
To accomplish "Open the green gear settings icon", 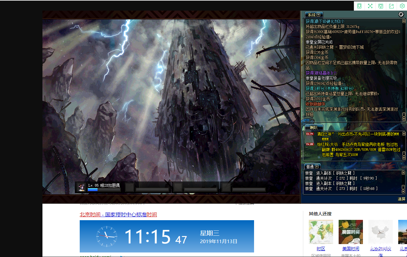I will (402, 6).
